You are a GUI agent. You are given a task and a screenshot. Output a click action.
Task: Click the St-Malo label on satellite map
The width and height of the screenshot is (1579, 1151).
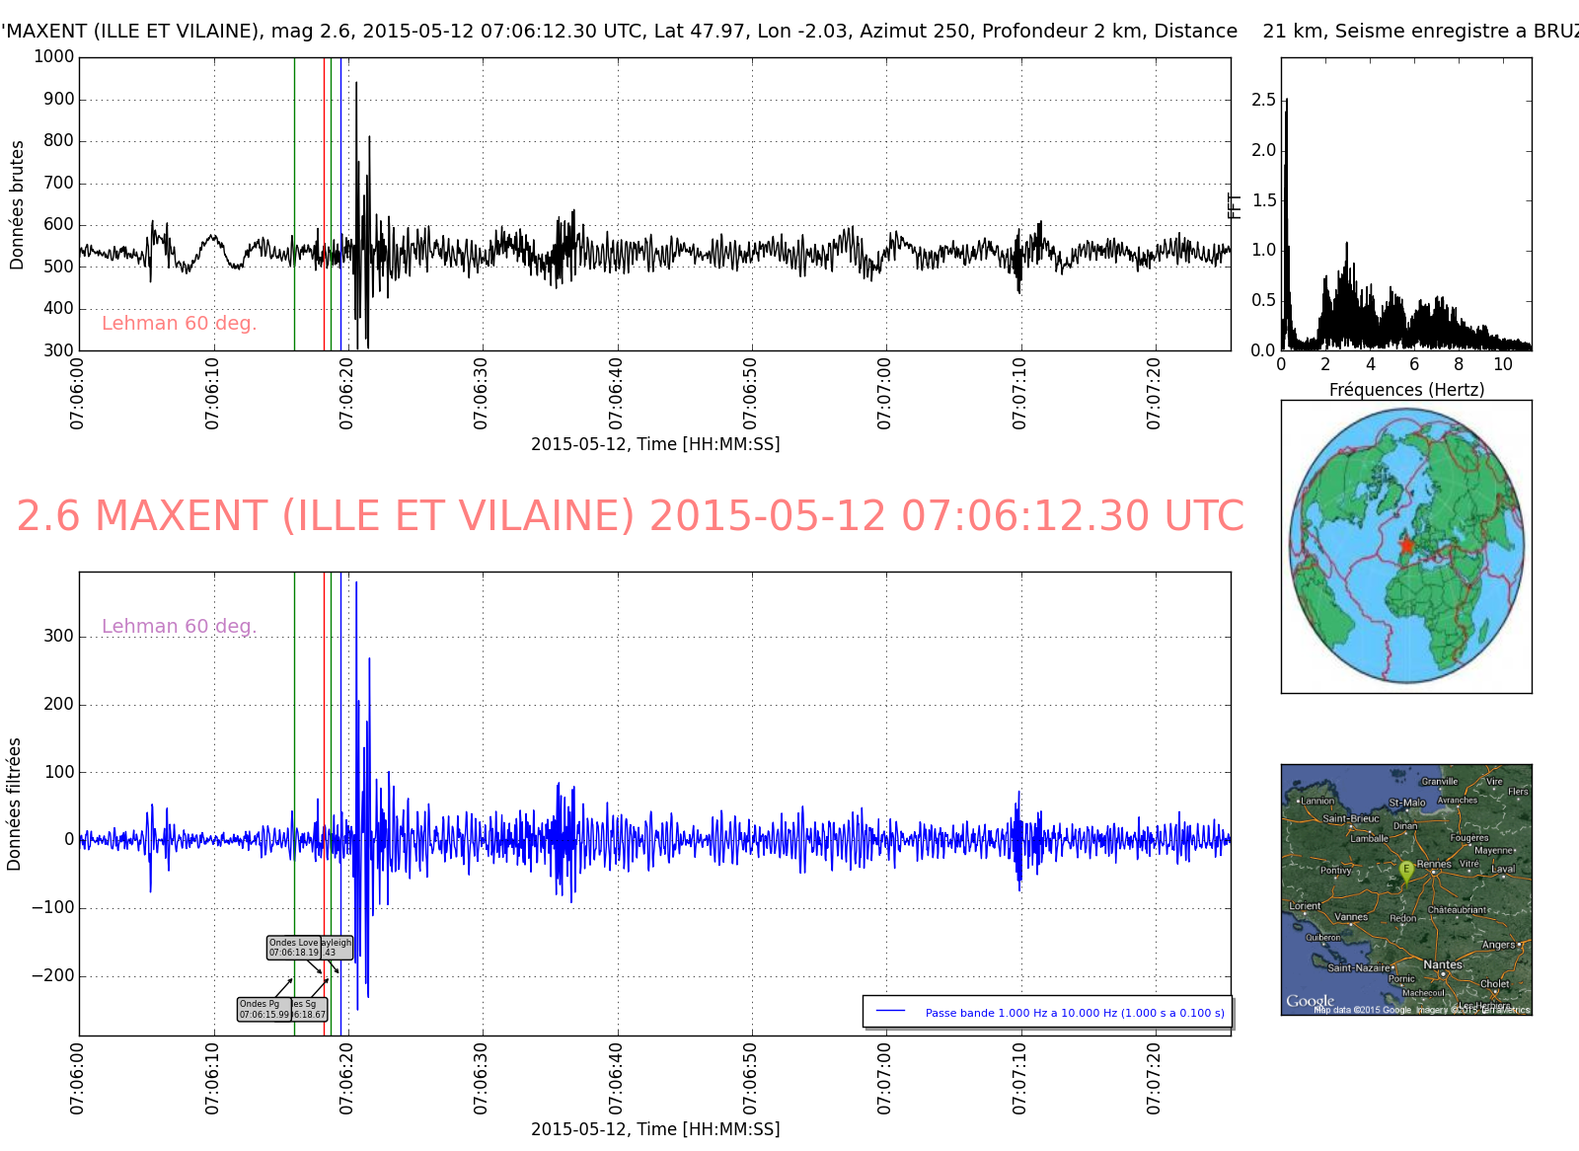coord(1406,803)
